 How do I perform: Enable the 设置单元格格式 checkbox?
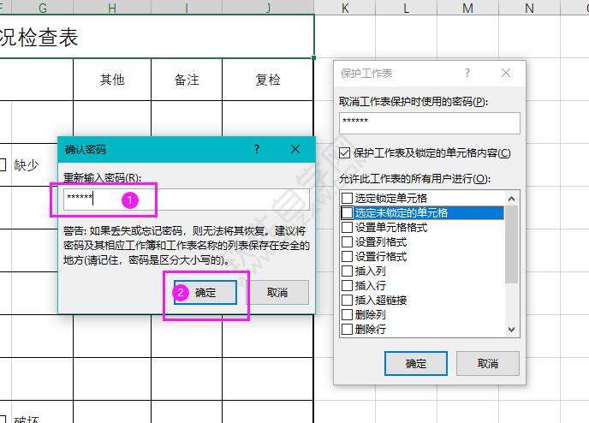[347, 227]
